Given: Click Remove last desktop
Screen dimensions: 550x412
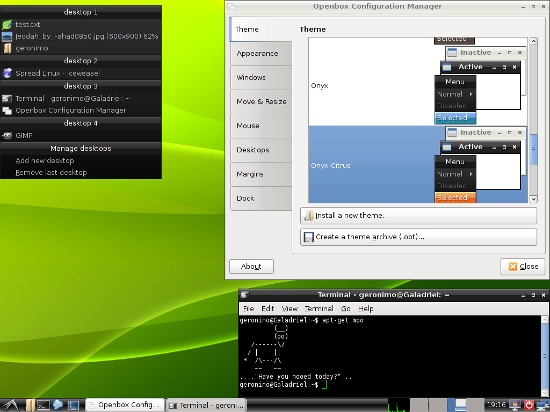Looking at the screenshot, I should [x=81, y=172].
